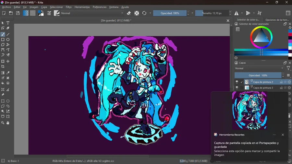Reload the original brush preset
Screen dimensions: 292x164
pyautogui.click(x=144, y=13)
